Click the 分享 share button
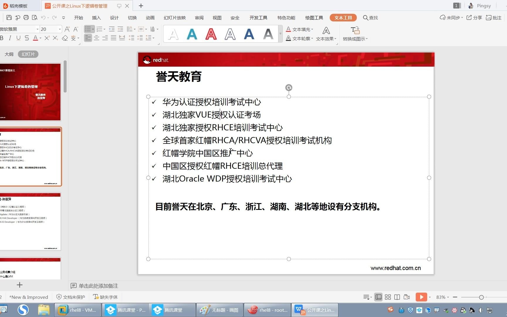Image resolution: width=507 pixels, height=317 pixels. point(474,18)
